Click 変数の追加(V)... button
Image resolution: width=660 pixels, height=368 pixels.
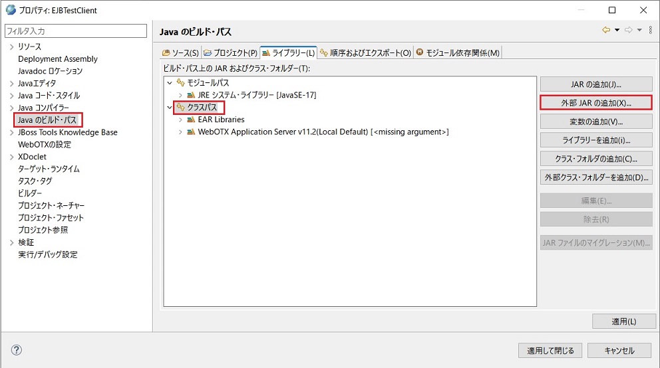click(596, 122)
